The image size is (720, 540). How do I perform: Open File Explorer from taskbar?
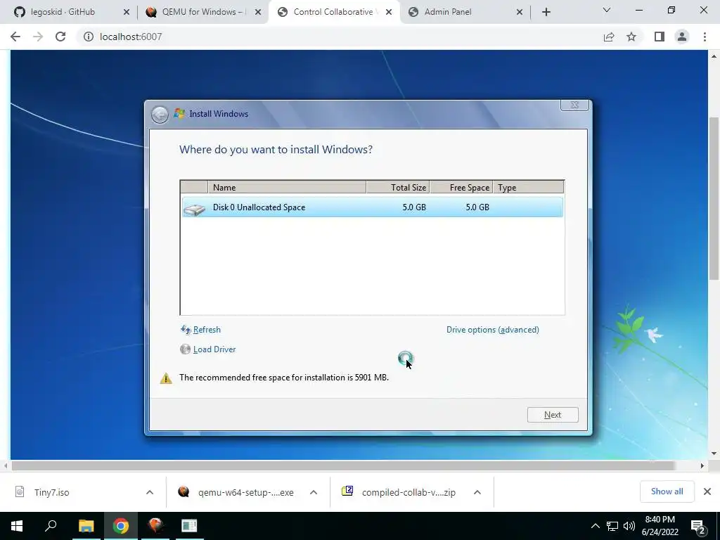[x=86, y=526]
